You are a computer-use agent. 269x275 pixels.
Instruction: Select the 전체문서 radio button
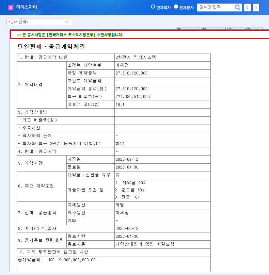tap(176, 7)
